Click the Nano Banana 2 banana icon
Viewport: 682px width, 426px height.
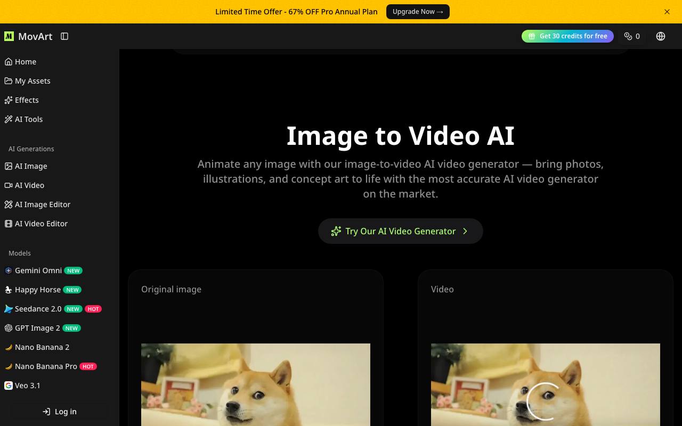coord(9,347)
